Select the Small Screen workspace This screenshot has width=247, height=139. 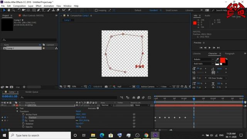[x=171, y=10]
